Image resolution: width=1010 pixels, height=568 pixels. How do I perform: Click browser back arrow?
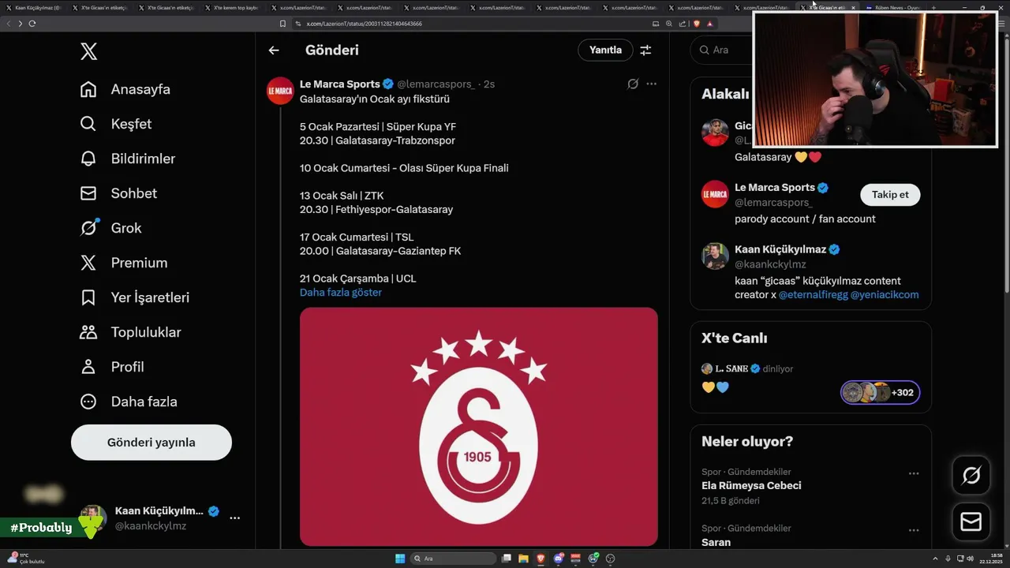tap(9, 24)
